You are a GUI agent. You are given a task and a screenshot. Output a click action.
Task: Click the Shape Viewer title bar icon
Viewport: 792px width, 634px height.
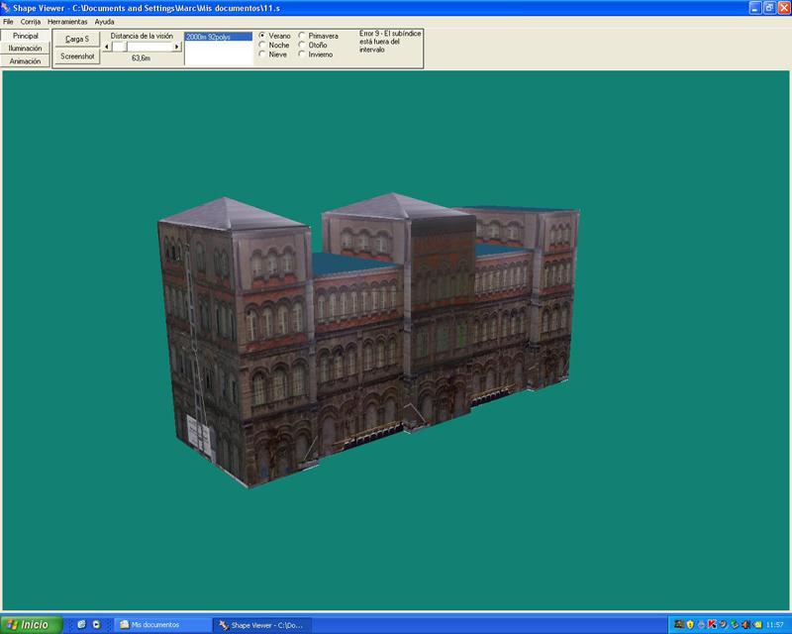[7, 7]
